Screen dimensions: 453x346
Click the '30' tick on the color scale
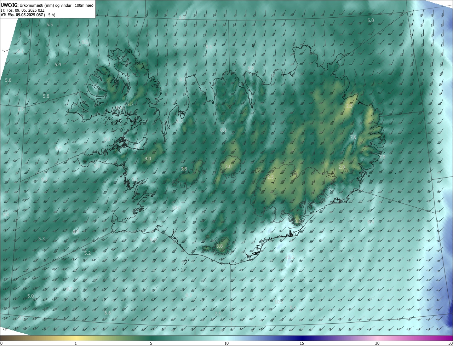click(377, 343)
